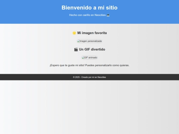Click the '© 2025 - Creado por mí' footer text
The image size is (179, 134).
coord(89,77)
